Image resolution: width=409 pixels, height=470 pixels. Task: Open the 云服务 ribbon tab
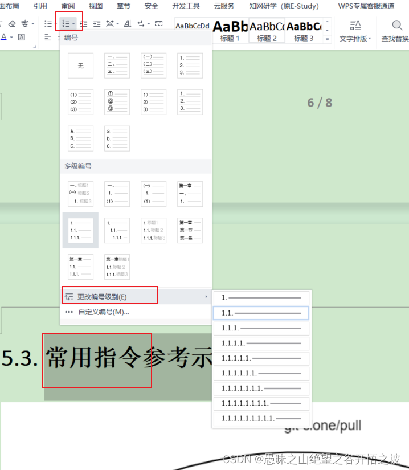click(224, 6)
